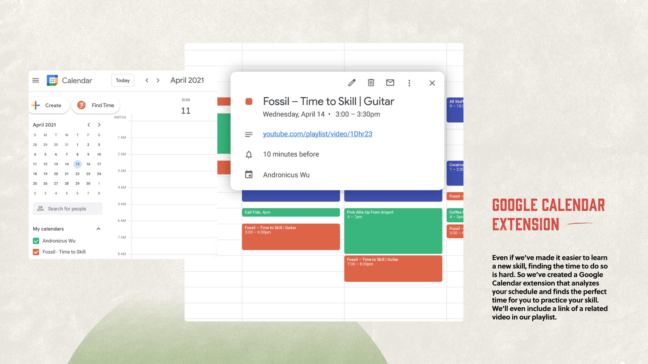Delete the event with the trash icon
This screenshot has width=648, height=364.
pyautogui.click(x=371, y=83)
